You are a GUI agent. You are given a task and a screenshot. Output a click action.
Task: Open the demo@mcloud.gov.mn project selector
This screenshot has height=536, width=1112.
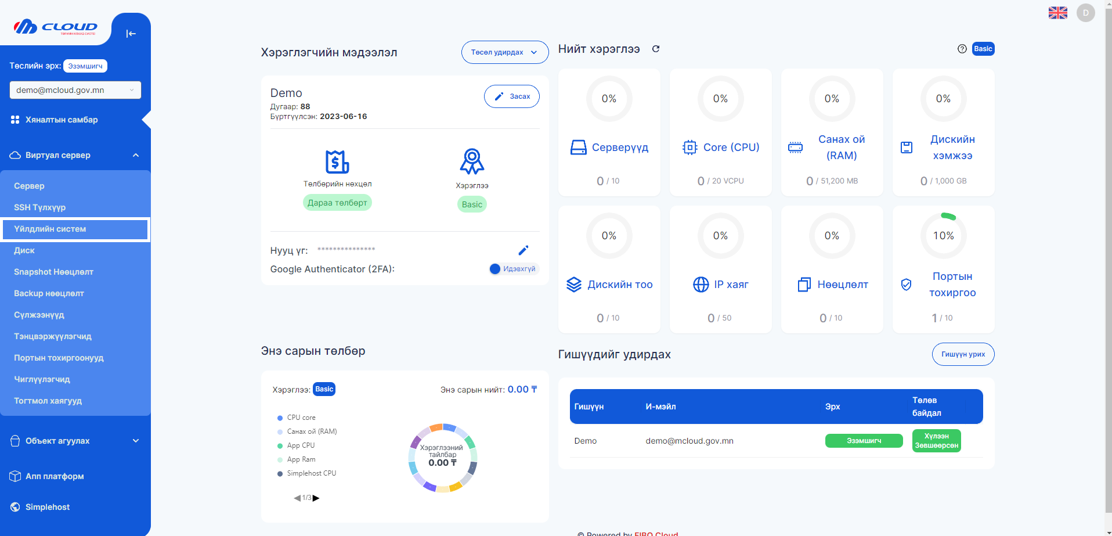coord(75,90)
